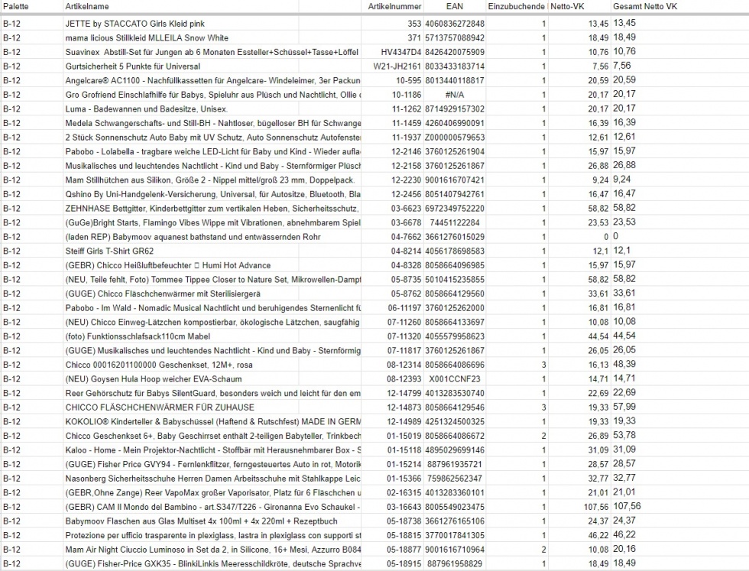Click the Chicco Geschenkset 6+ Geschirrset cell
Viewport: 749px width, 571px height.
(212, 436)
